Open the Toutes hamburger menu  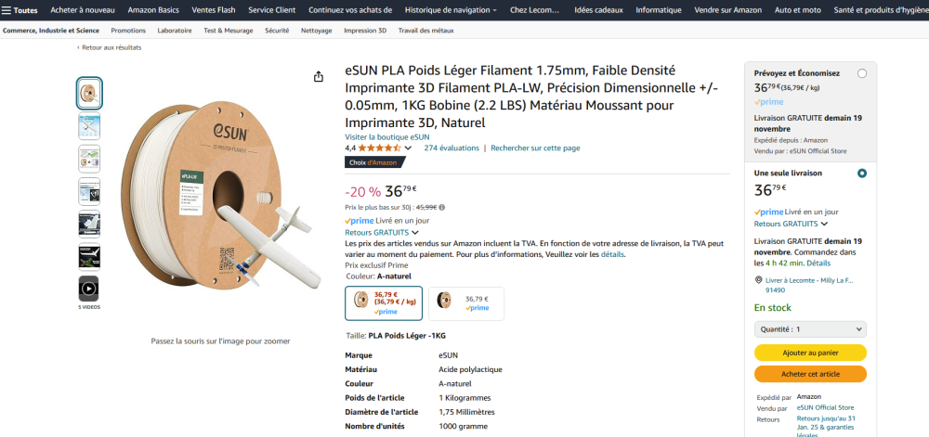pos(20,9)
